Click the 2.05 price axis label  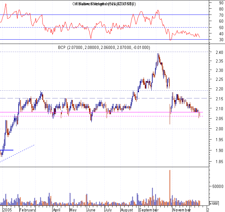coord(219,119)
